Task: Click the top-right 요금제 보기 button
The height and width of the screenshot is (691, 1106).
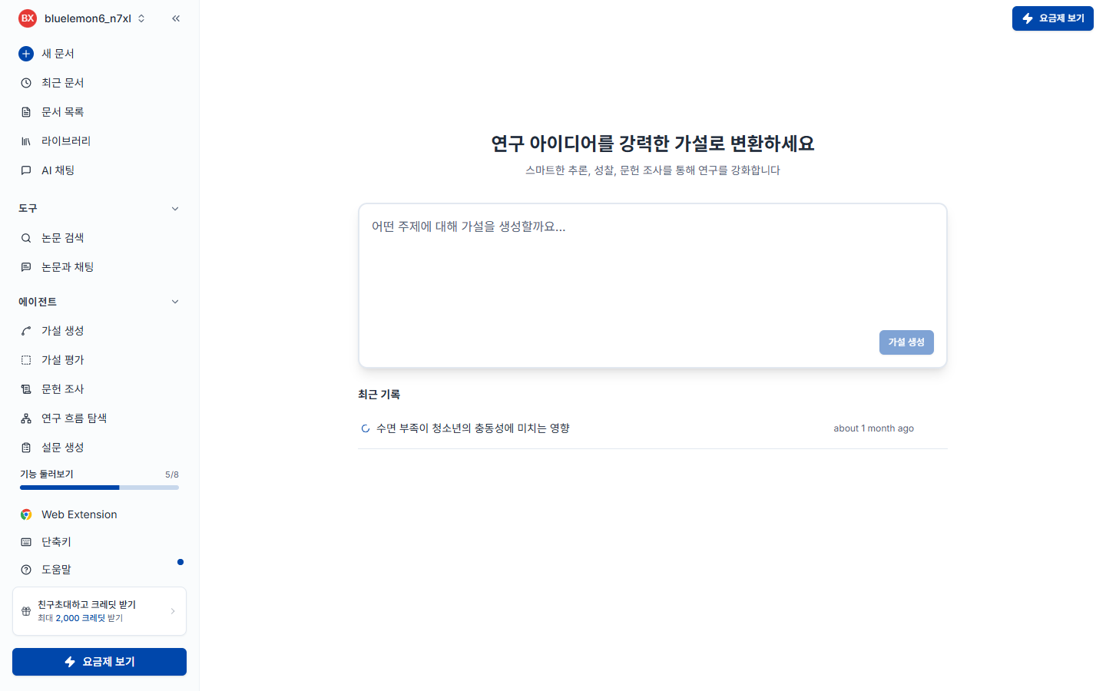Action: click(x=1052, y=18)
